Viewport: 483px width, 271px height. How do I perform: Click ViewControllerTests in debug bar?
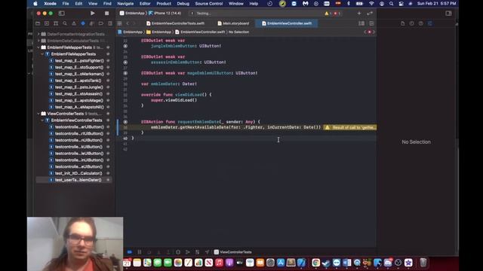click(x=233, y=252)
